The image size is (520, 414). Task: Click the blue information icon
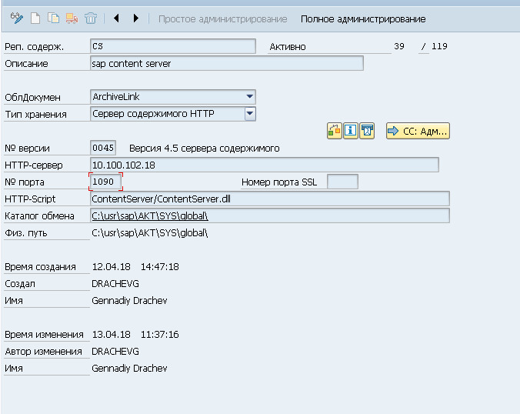351,131
